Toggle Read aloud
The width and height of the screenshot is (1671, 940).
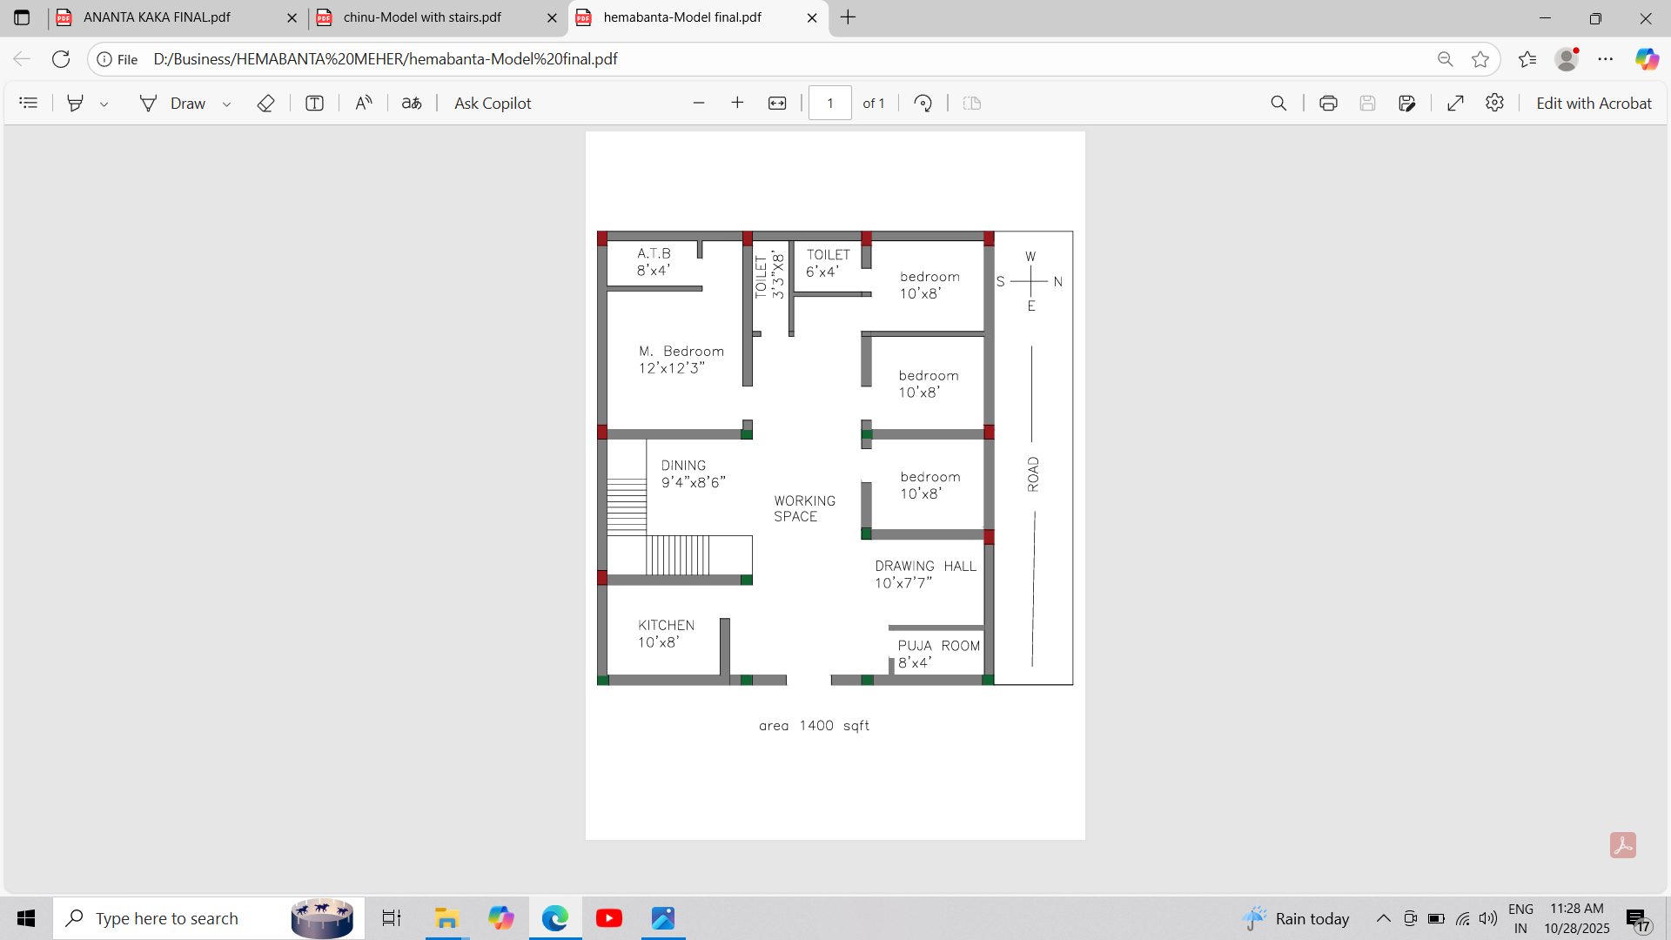[364, 103]
